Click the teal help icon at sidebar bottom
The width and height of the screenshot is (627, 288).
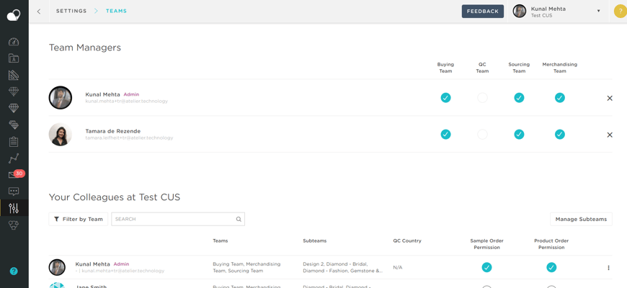[x=14, y=271]
